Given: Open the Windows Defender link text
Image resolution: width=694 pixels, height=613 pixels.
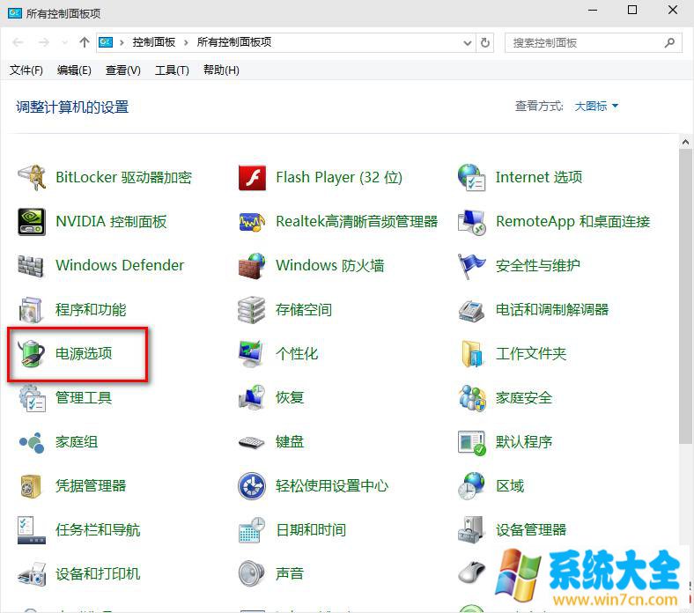Looking at the screenshot, I should point(120,265).
